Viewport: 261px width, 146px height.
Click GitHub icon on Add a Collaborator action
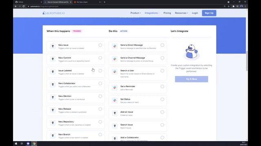pos(115,139)
